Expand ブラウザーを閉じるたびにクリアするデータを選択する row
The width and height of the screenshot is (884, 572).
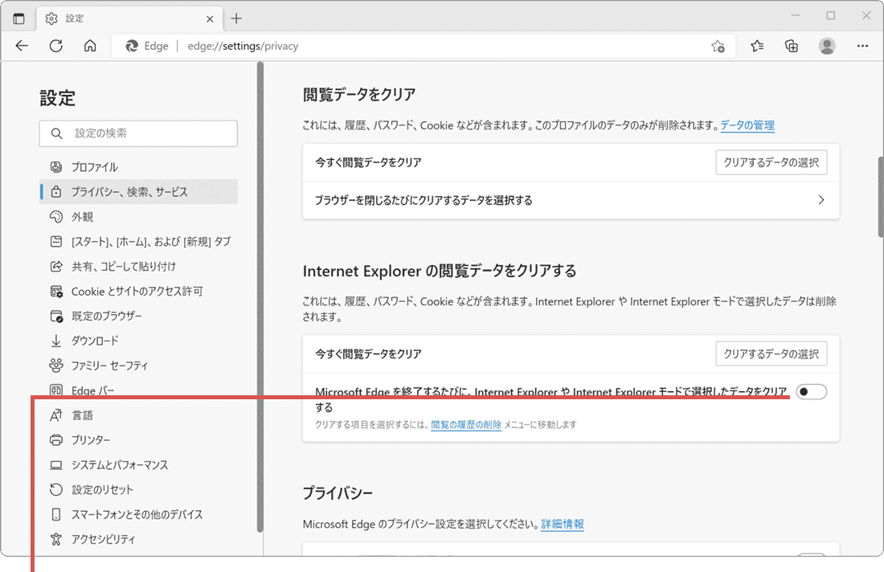[571, 200]
